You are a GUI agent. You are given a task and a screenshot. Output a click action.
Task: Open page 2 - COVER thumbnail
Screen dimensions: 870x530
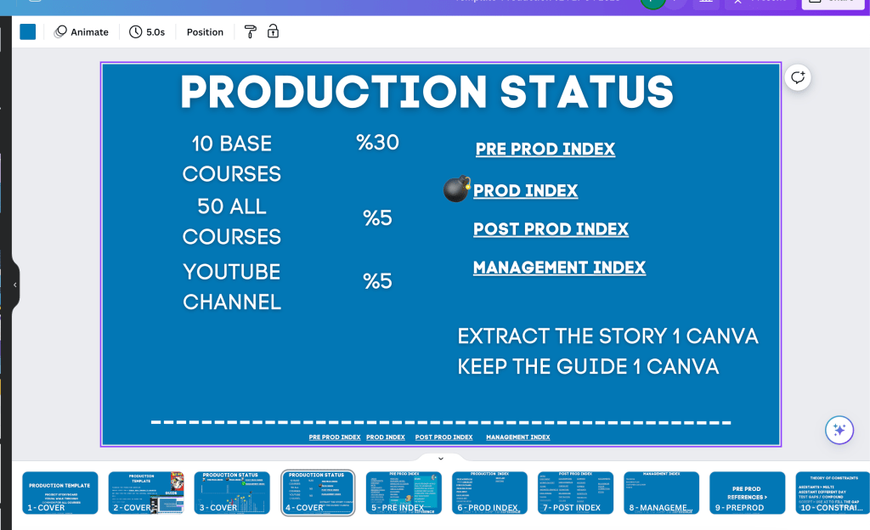click(146, 493)
